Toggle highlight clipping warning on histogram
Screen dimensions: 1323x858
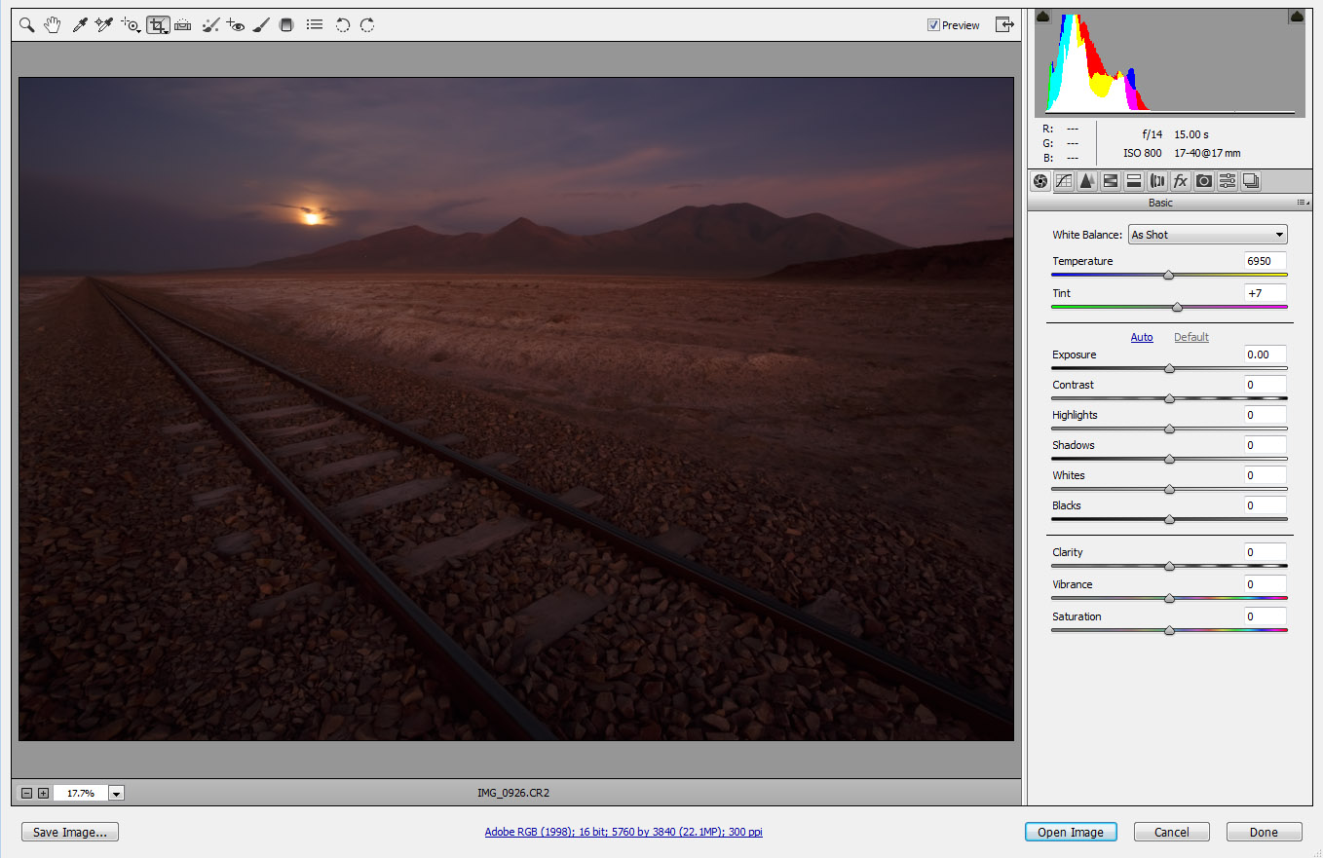(x=1297, y=17)
